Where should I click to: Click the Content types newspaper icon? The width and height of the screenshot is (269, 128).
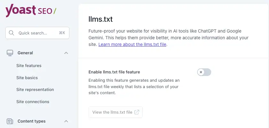click(10, 121)
